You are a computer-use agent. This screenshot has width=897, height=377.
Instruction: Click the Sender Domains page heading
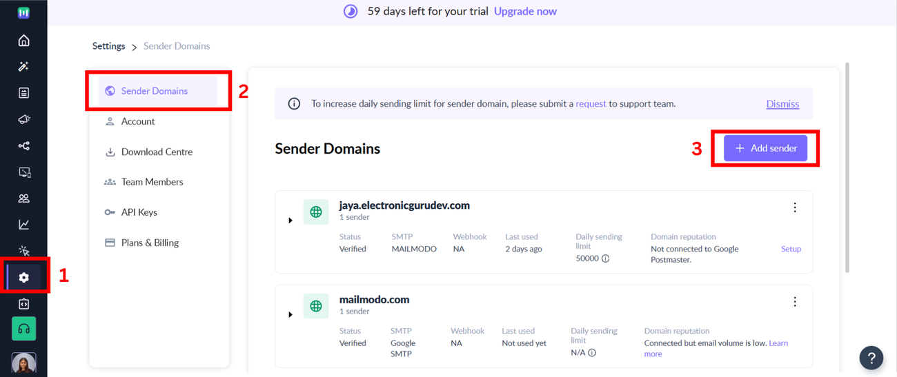[x=327, y=149]
